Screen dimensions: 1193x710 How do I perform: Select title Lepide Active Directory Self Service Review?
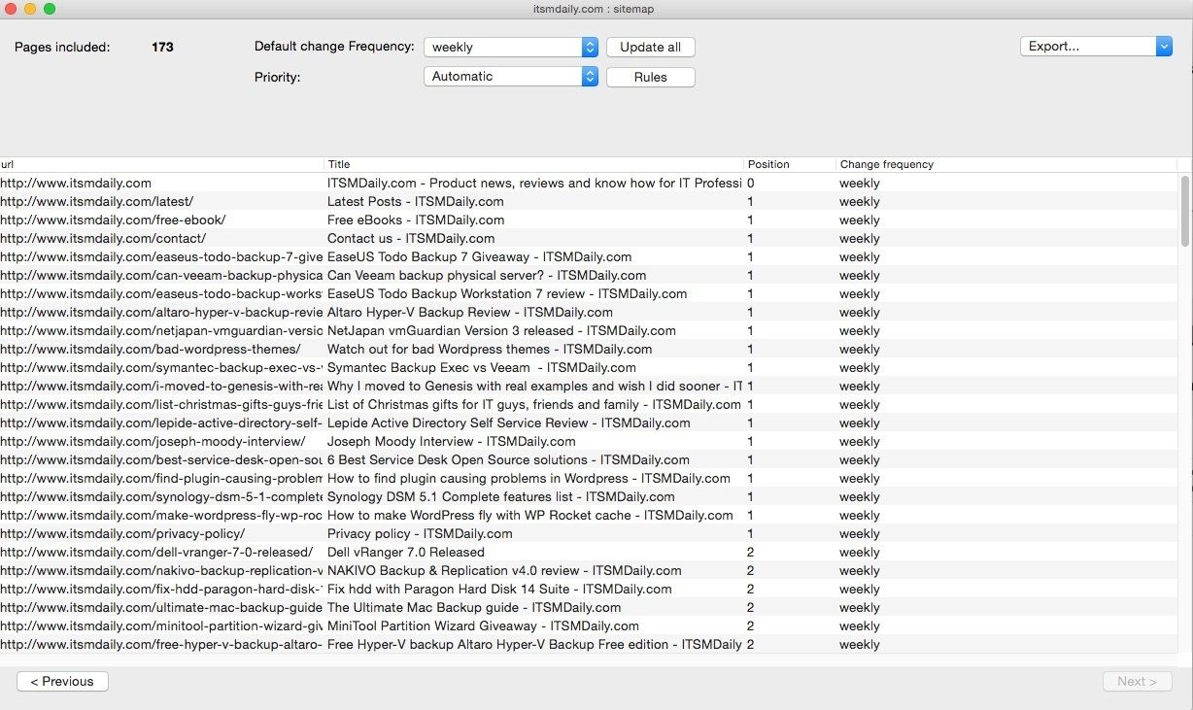[x=509, y=423]
